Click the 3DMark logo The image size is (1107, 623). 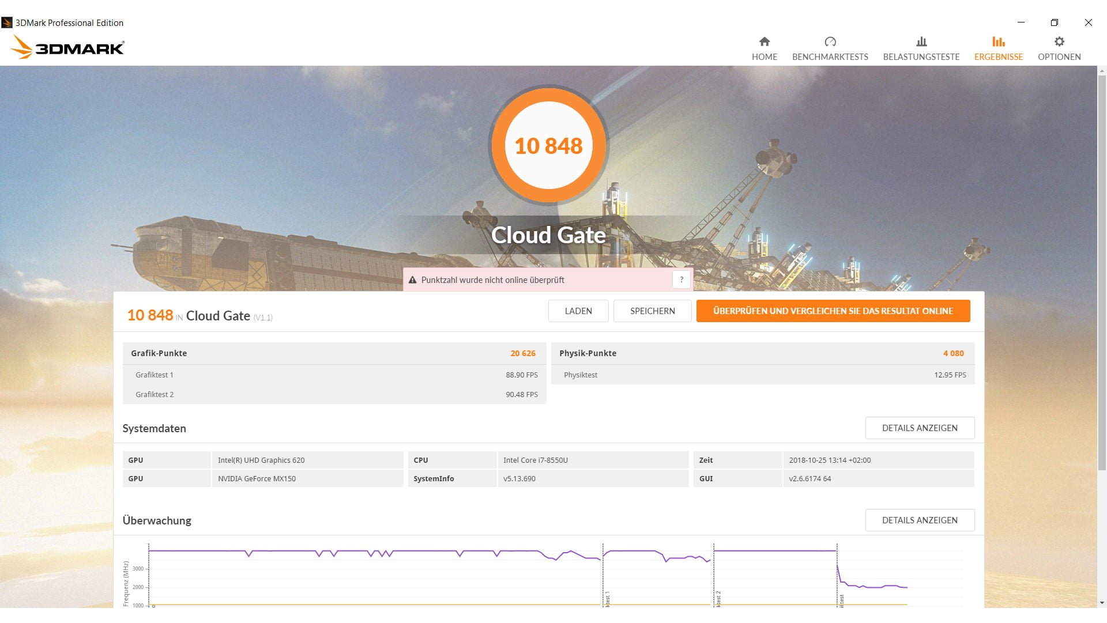(x=68, y=47)
